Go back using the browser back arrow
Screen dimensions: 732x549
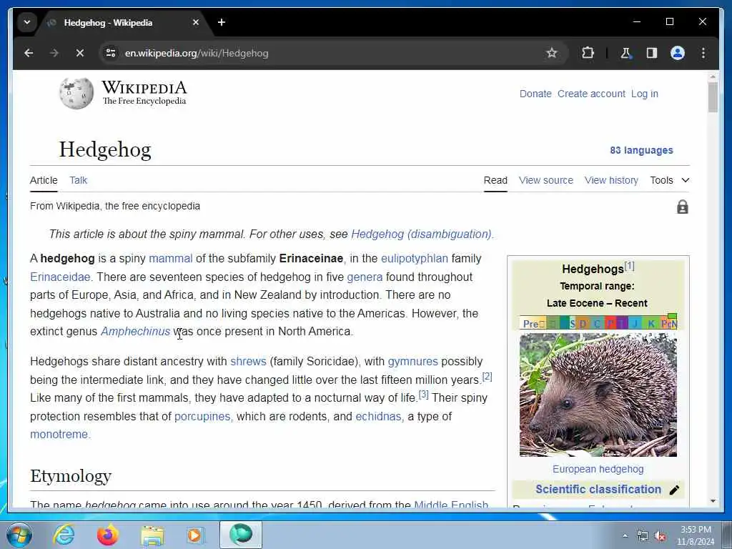pyautogui.click(x=29, y=53)
